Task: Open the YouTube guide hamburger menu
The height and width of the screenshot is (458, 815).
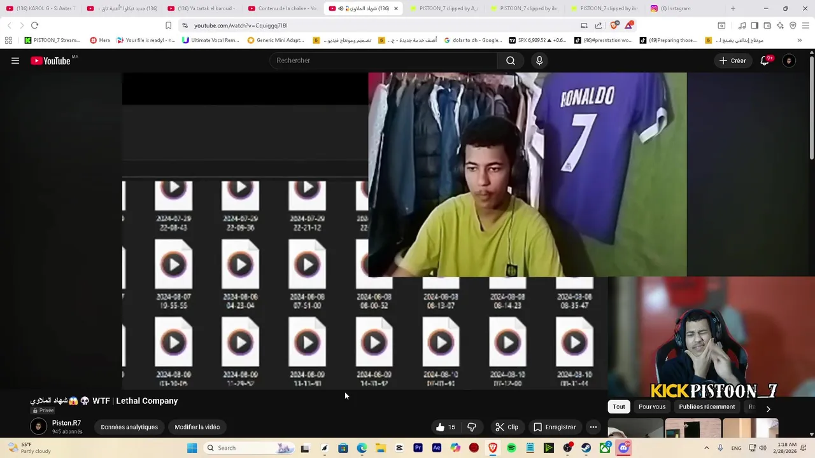Action: pyautogui.click(x=15, y=60)
